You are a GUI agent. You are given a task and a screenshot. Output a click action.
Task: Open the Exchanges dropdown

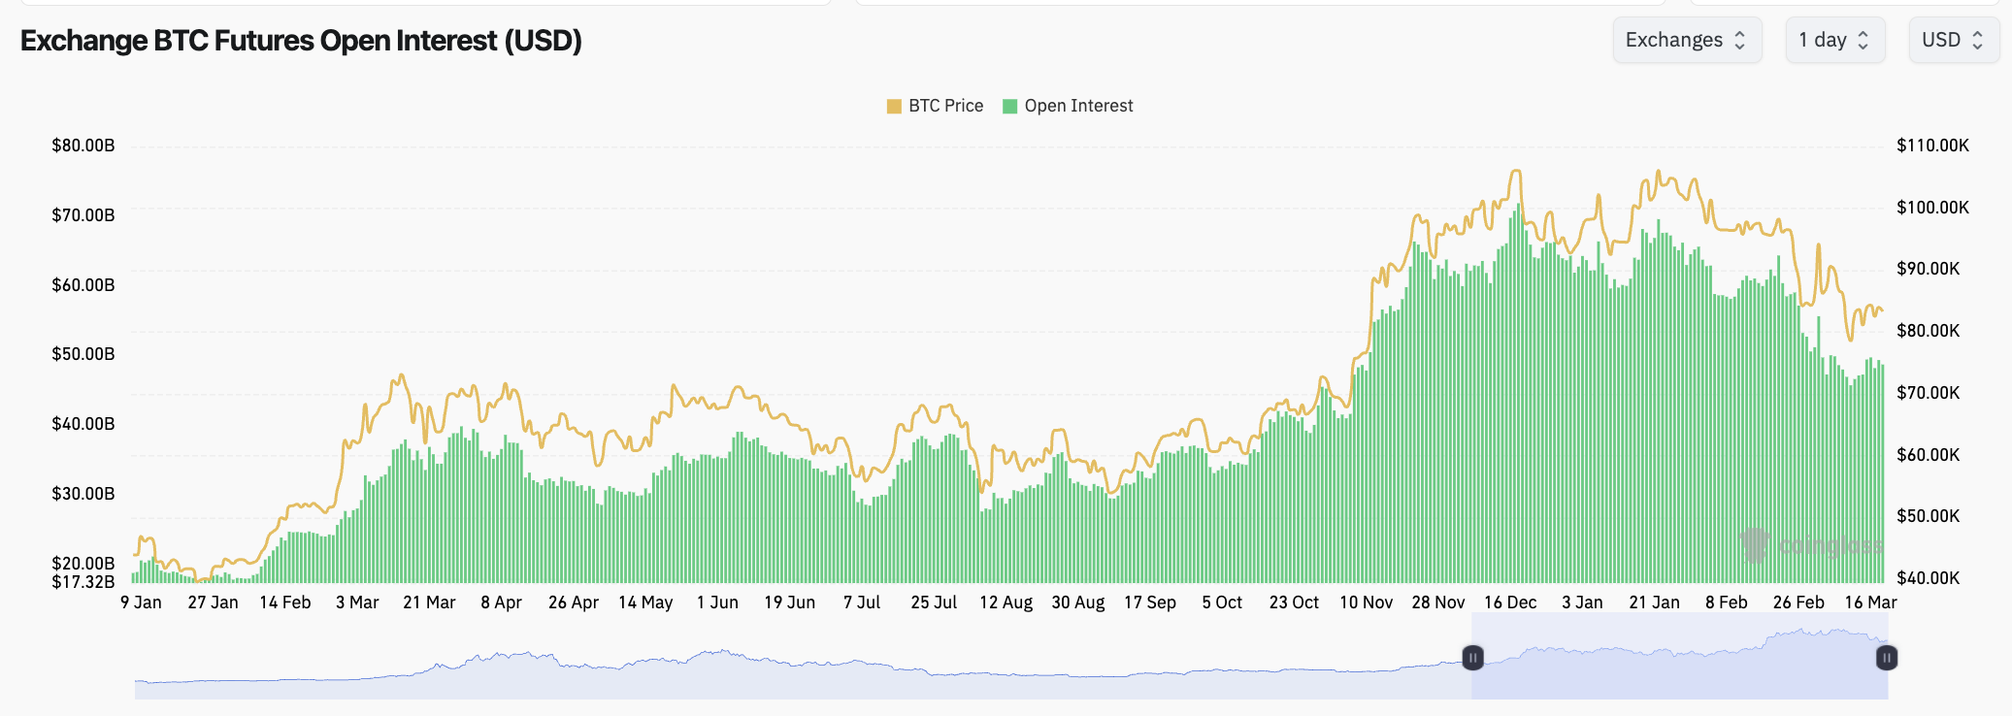1686,40
